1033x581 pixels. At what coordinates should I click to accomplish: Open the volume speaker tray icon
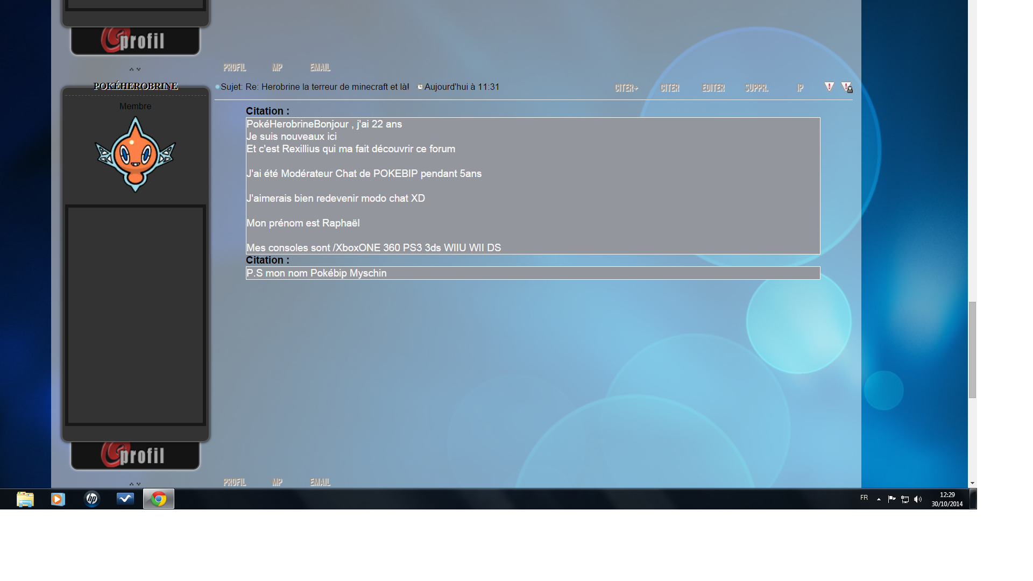(918, 499)
